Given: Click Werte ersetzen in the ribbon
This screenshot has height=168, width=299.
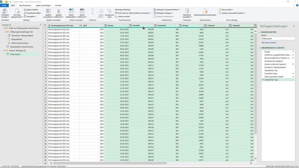Looking at the screenshot, I should coord(122,16).
